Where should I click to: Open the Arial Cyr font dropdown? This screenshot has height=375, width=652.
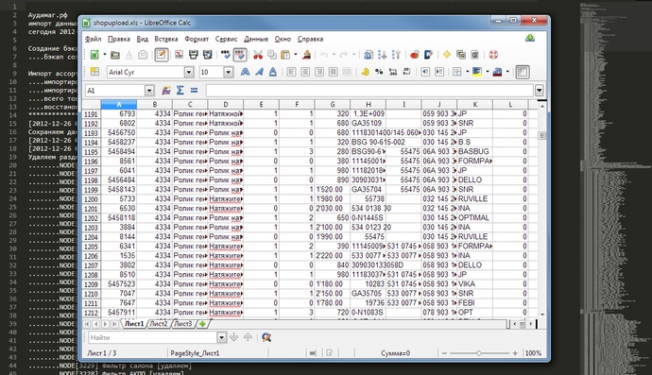point(189,72)
